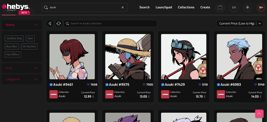The height and width of the screenshot is (122, 267).
Task: Open the Search menu item
Action: pyautogui.click(x=144, y=7)
